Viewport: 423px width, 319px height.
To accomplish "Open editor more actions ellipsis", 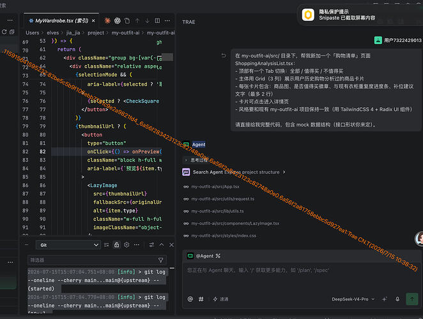I will coord(167,21).
